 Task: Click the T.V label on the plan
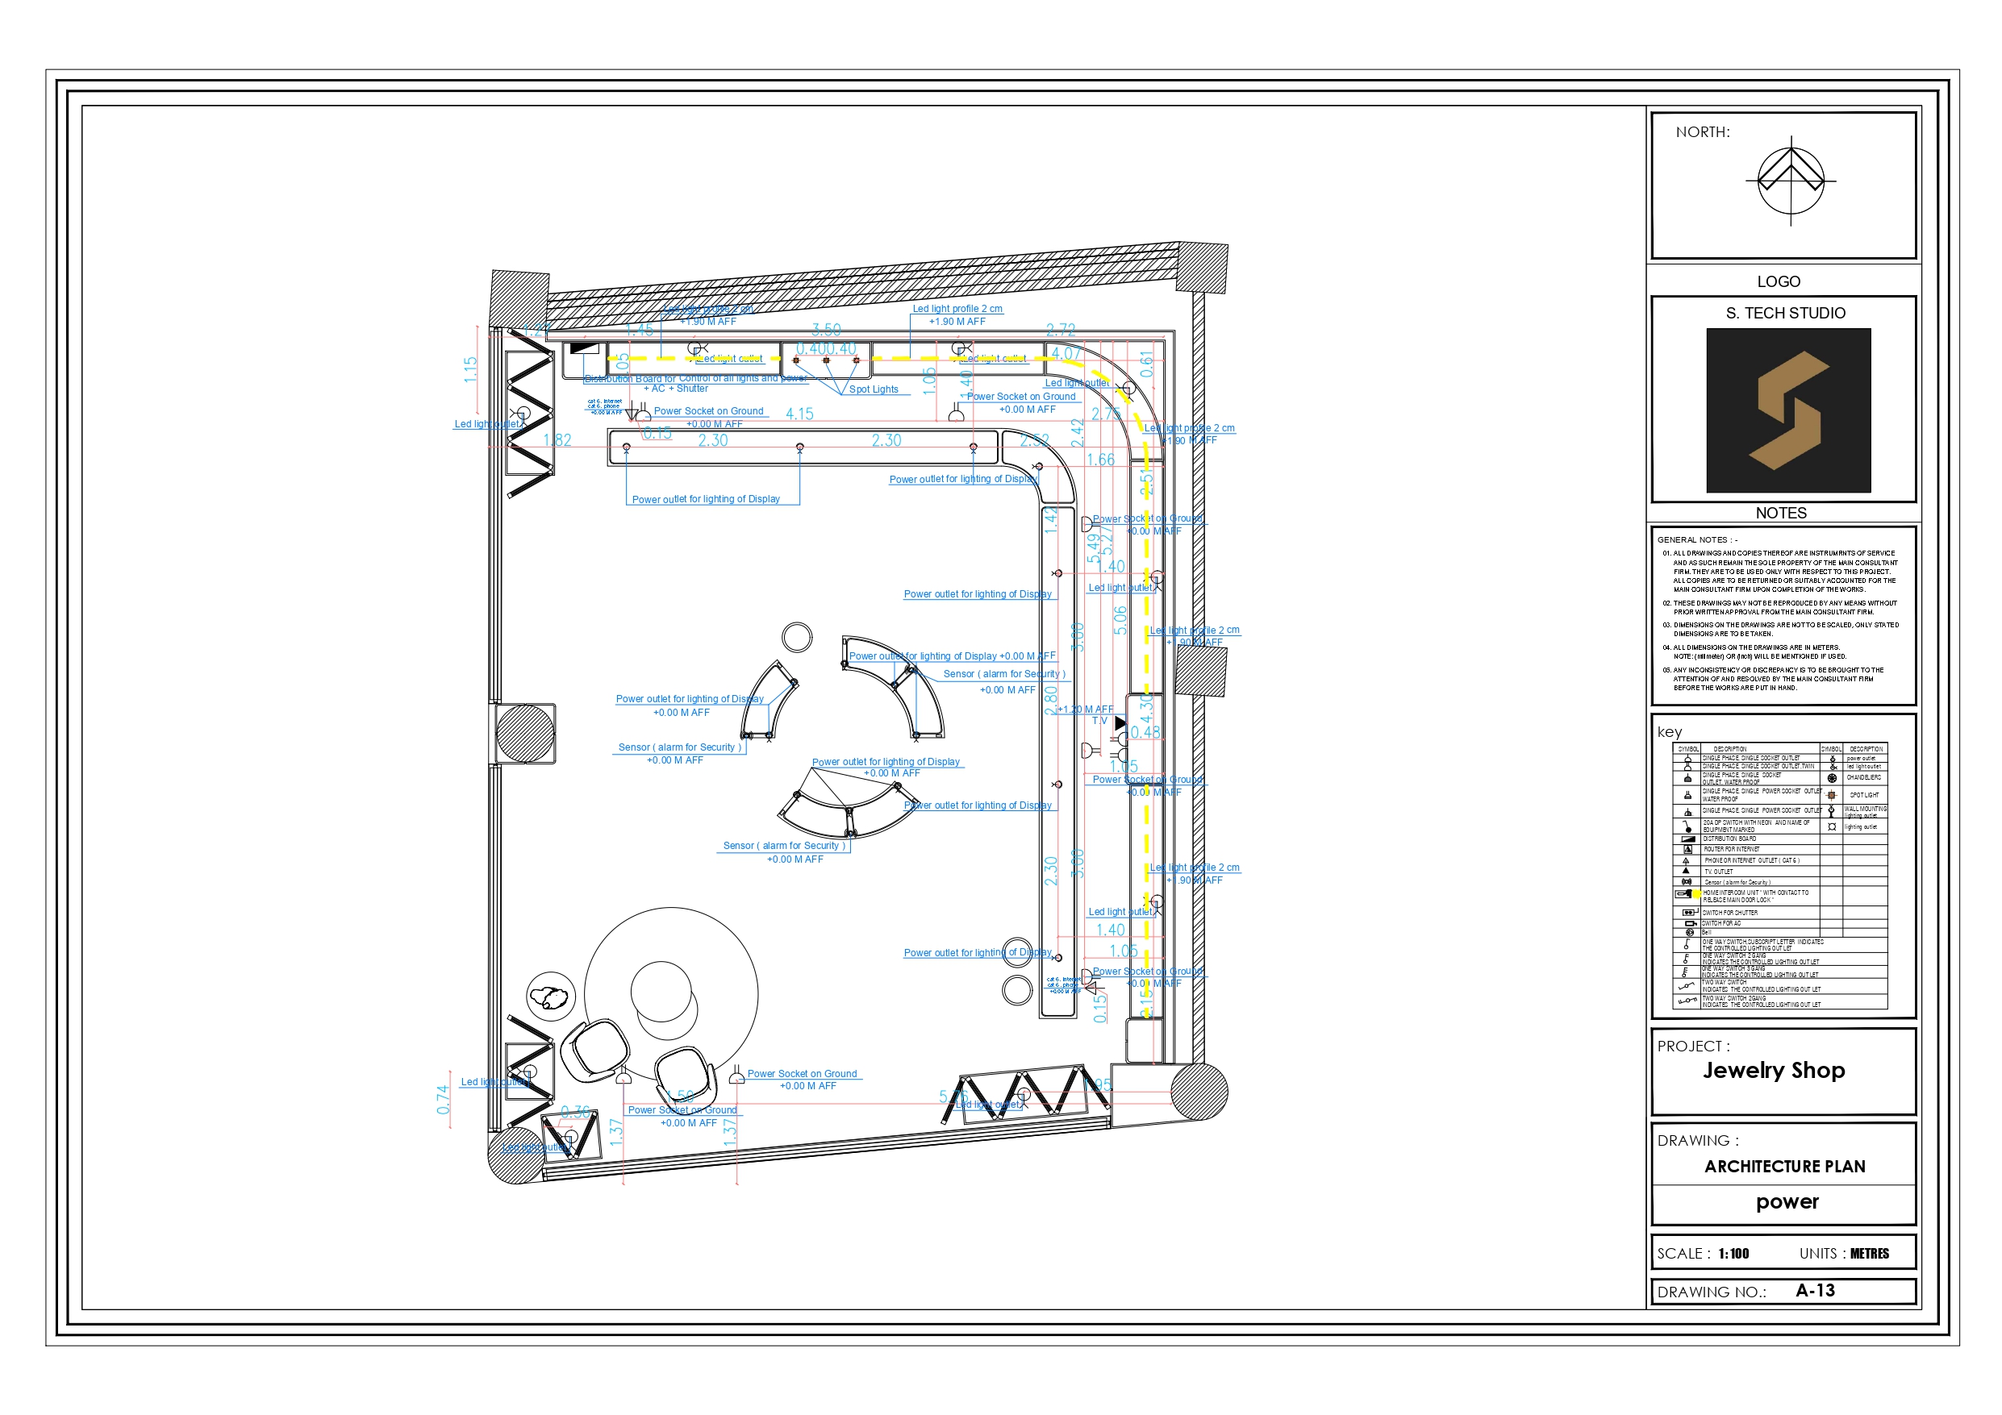1099,721
